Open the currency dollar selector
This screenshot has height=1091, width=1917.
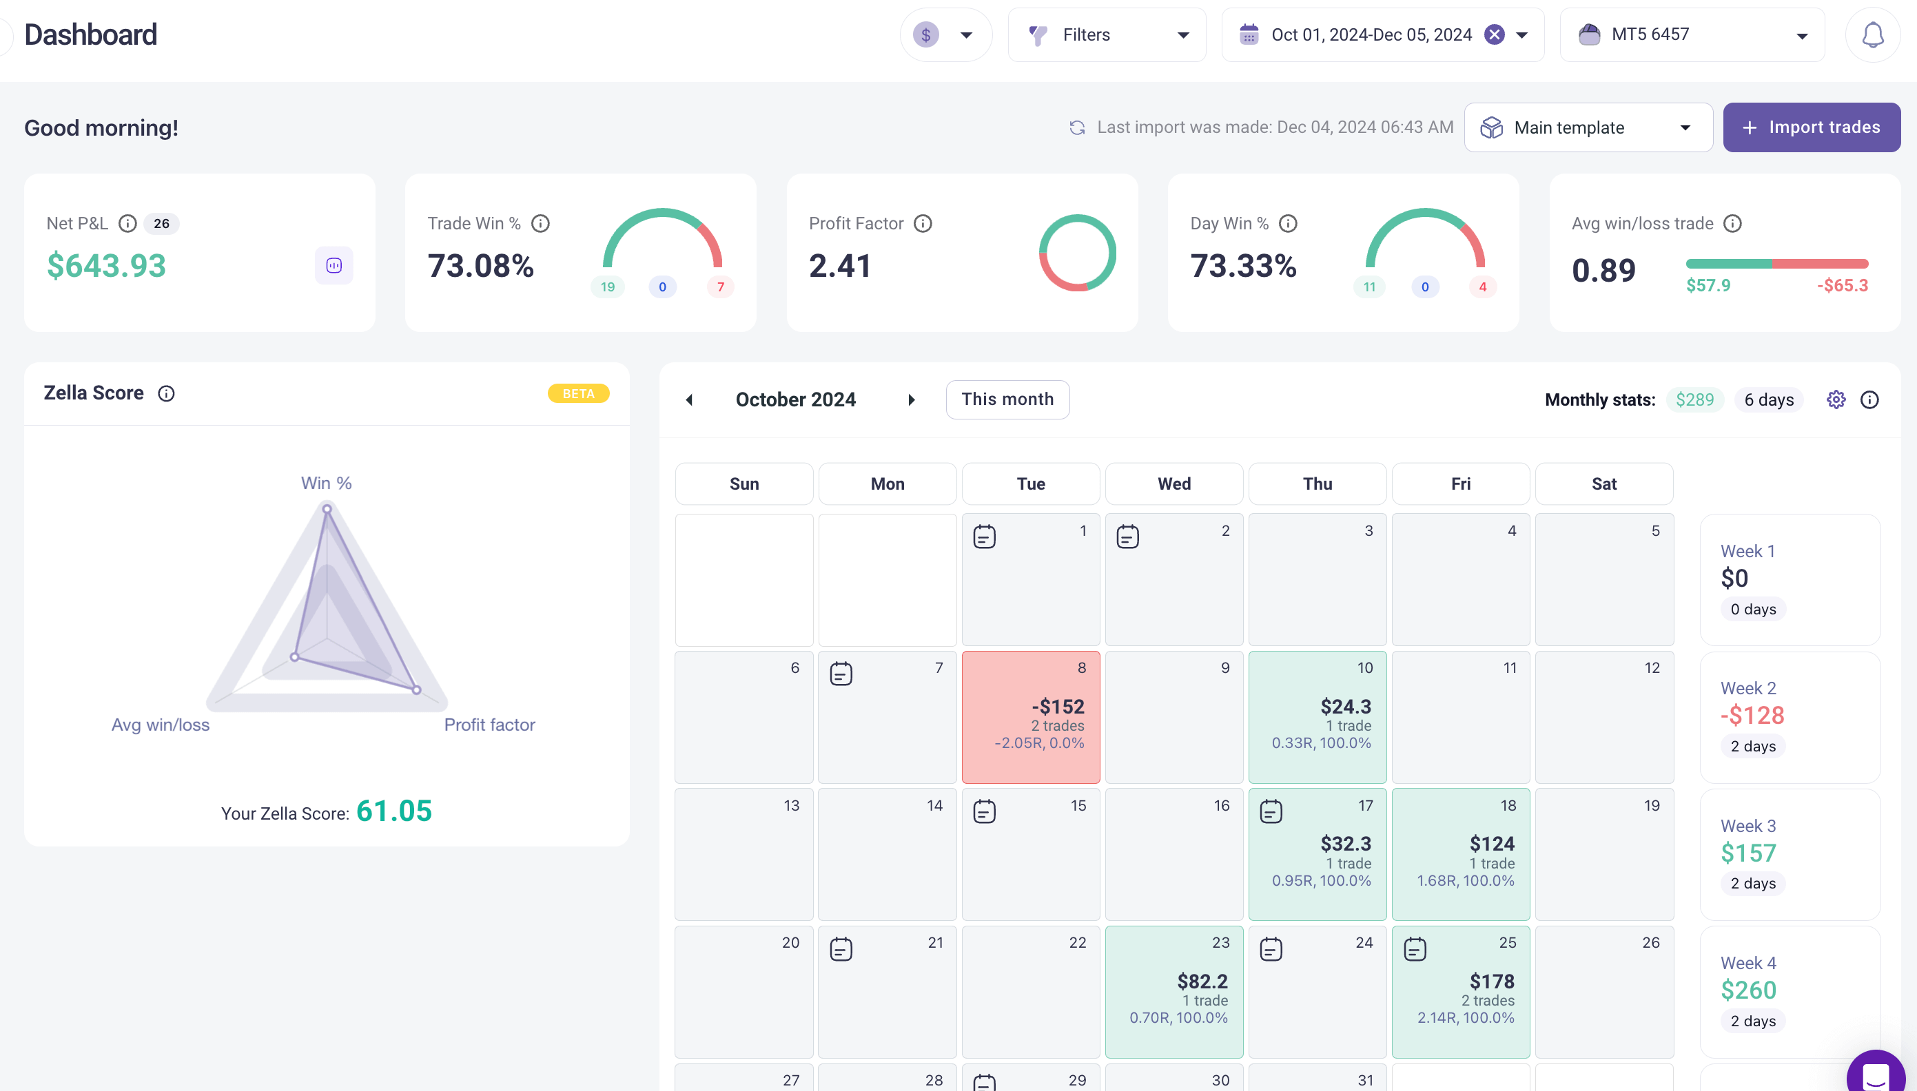tap(946, 34)
